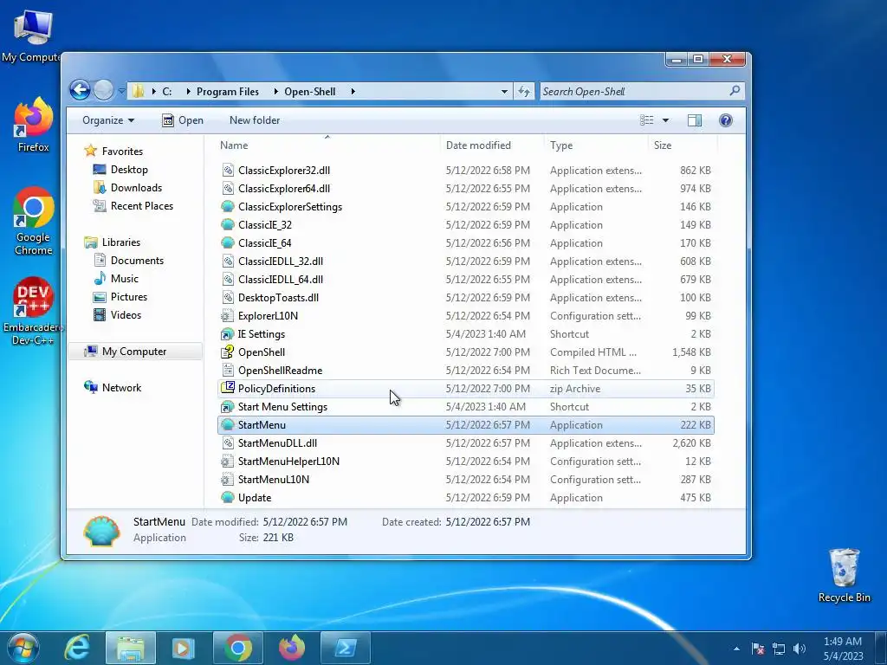
Task: Open PowerShell from taskbar
Action: tap(345, 648)
